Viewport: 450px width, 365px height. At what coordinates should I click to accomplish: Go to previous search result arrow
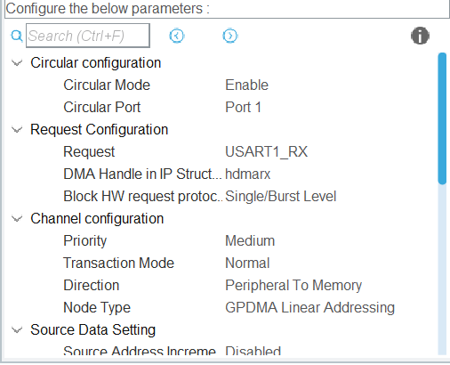[x=177, y=36]
